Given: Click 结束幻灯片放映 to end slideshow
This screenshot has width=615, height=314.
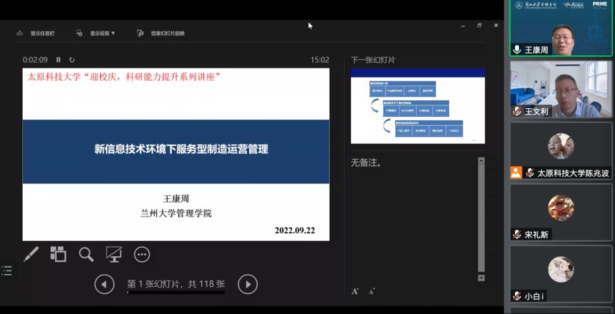Looking at the screenshot, I should (162, 33).
